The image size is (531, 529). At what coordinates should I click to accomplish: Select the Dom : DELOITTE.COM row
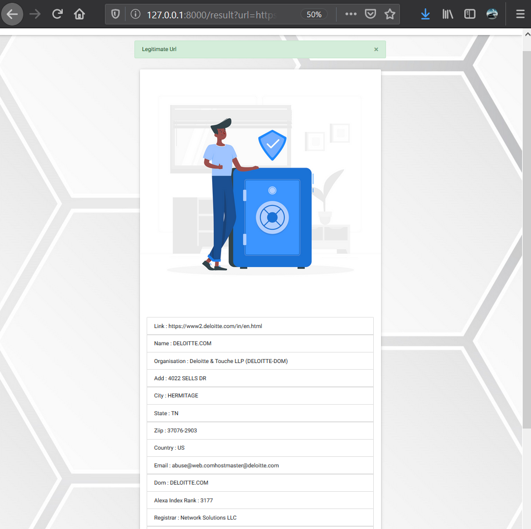[260, 482]
